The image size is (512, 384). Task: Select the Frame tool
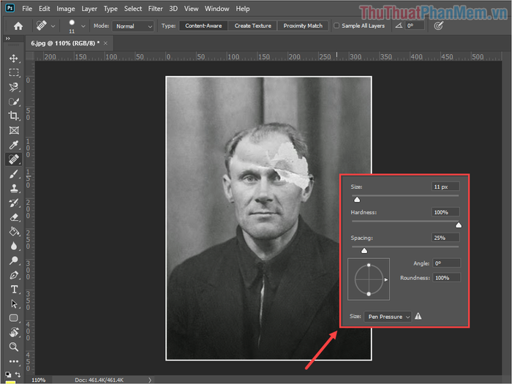[14, 130]
